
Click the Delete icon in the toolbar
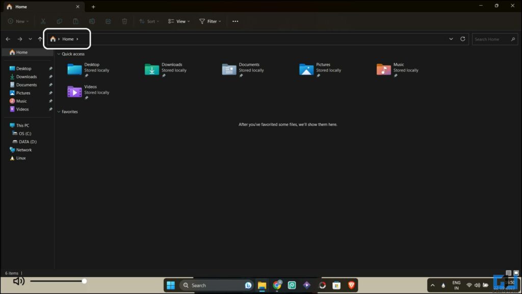coord(124,21)
